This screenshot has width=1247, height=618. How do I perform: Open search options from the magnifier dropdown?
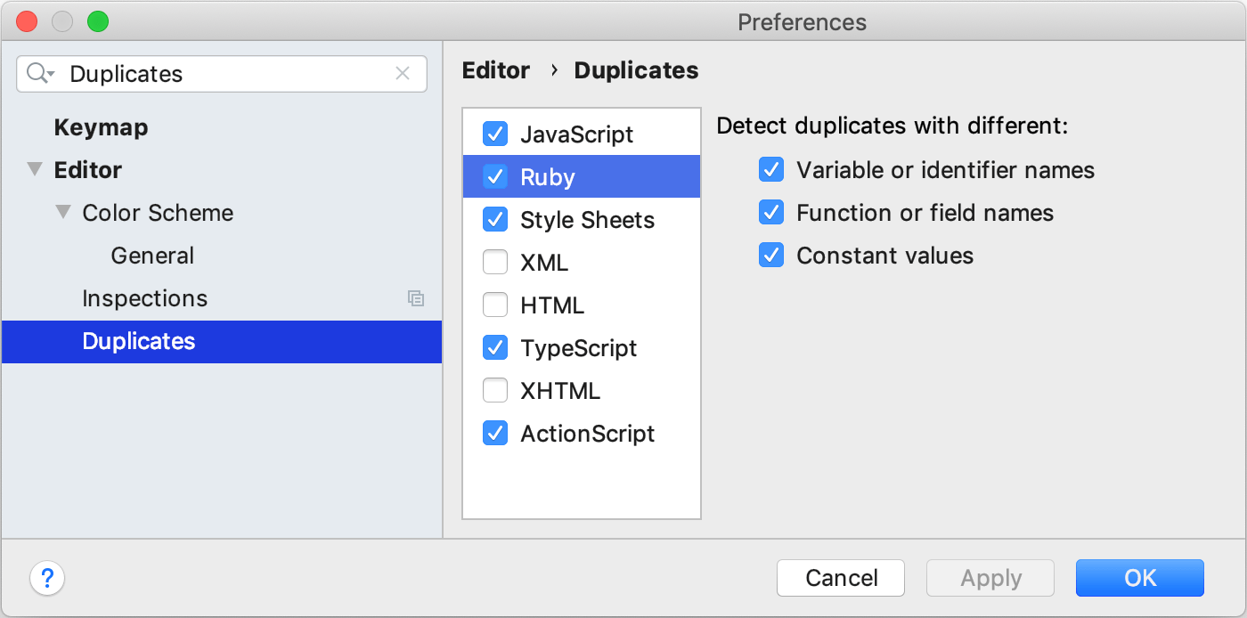point(39,74)
